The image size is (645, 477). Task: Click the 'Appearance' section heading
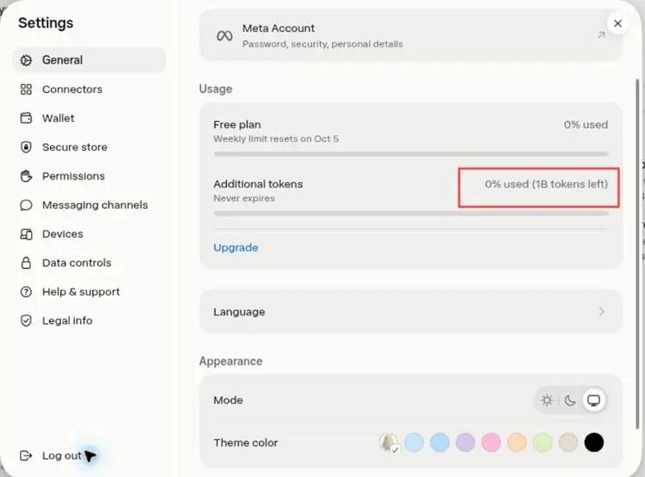click(230, 361)
